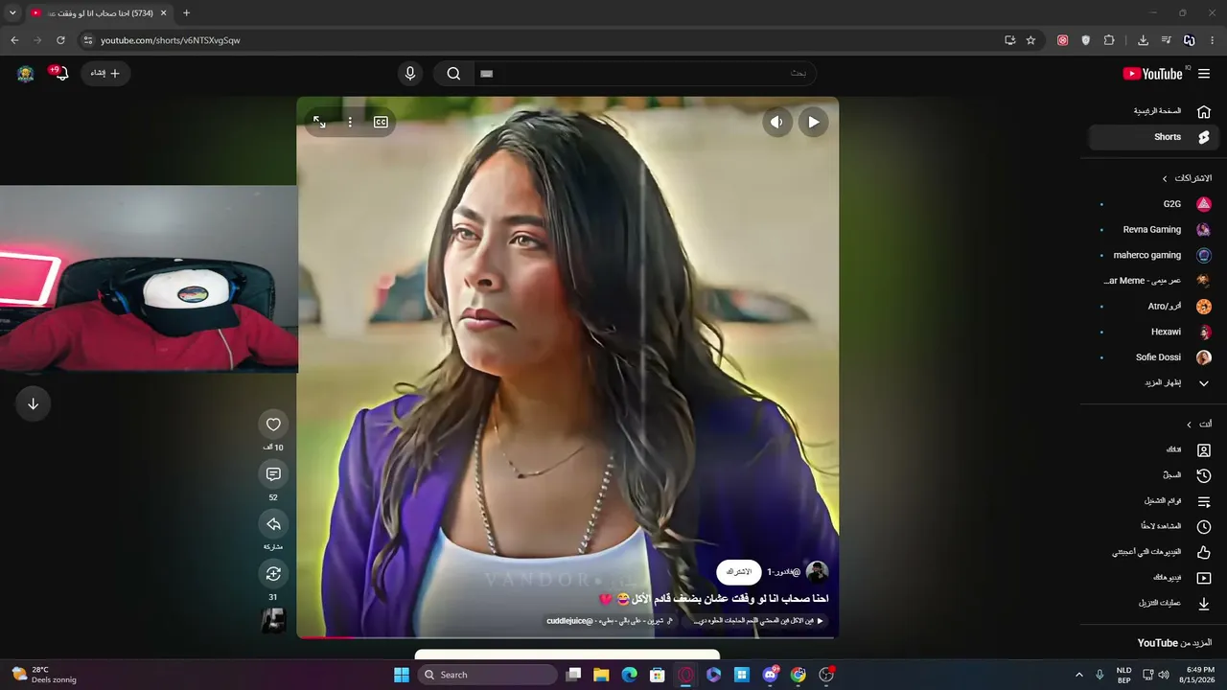Open a new Chrome tab
This screenshot has width=1227, height=690.
coord(186,13)
